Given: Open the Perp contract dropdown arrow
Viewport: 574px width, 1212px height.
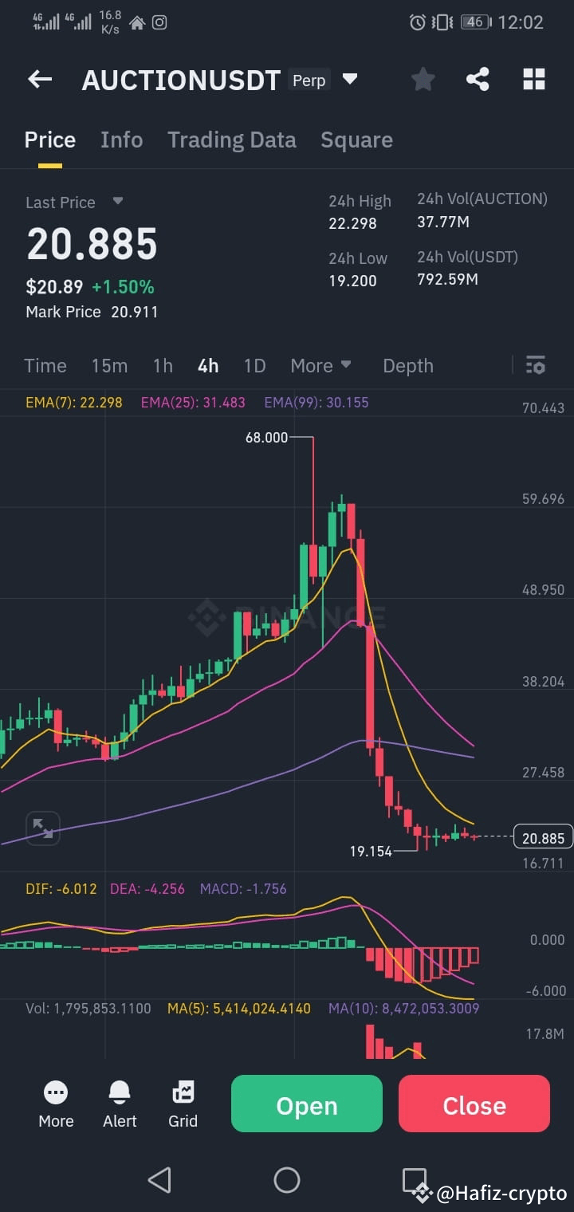Looking at the screenshot, I should pyautogui.click(x=349, y=79).
